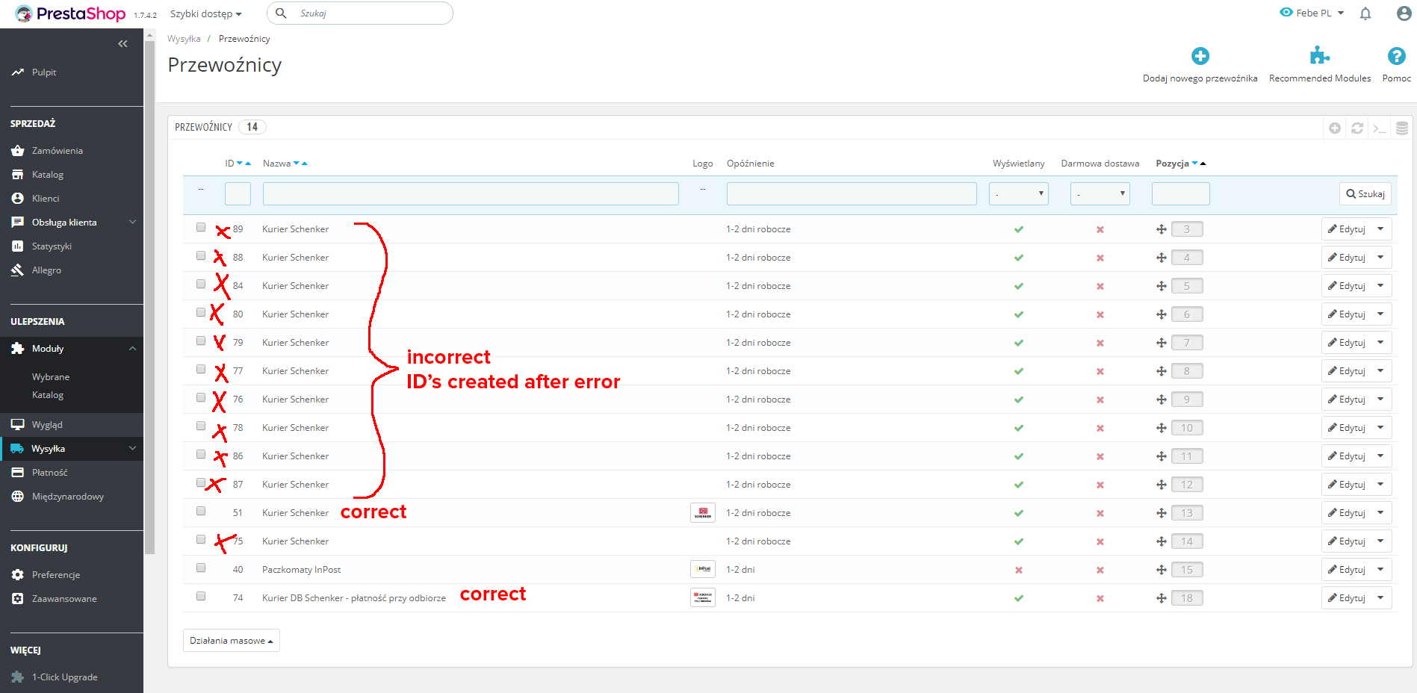1417x693 pixels.
Task: Sort Pozycja column ascending arrow
Action: coord(1203,164)
